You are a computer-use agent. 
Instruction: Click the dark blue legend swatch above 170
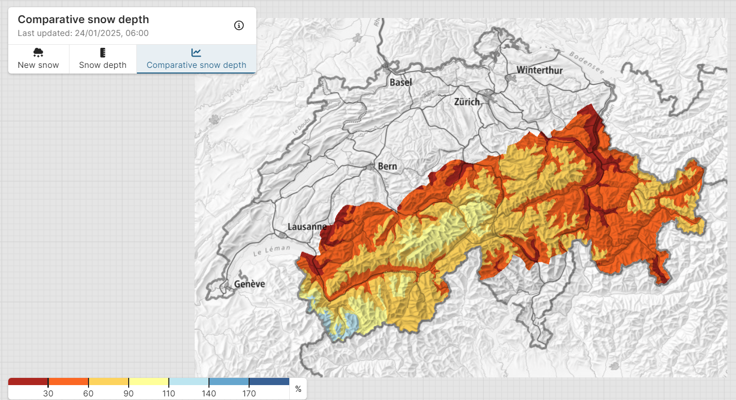point(269,382)
